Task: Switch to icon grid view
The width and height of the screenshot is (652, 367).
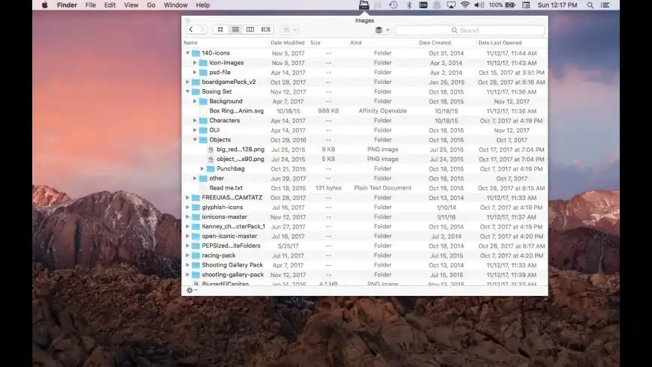Action: 220,29
